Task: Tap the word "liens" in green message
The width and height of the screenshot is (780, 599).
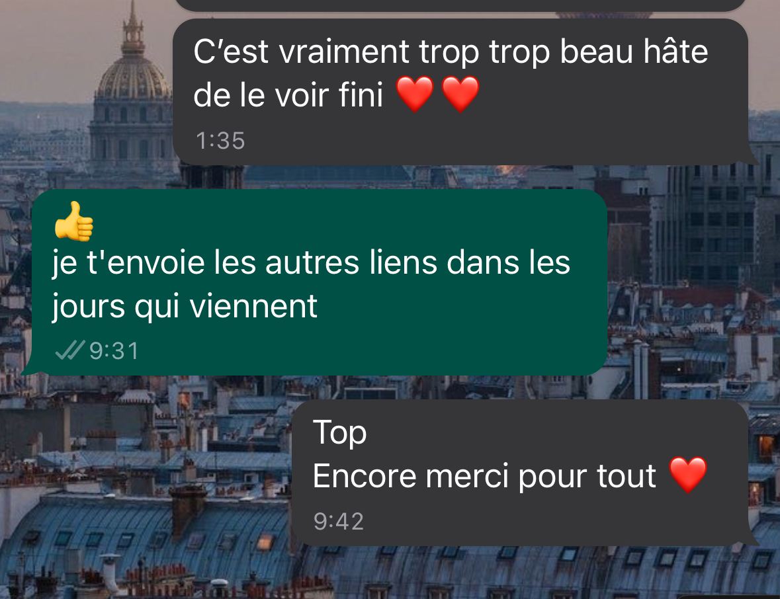Action: (402, 262)
